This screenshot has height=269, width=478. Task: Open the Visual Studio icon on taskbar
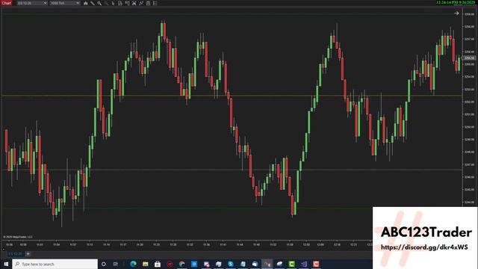304,264
